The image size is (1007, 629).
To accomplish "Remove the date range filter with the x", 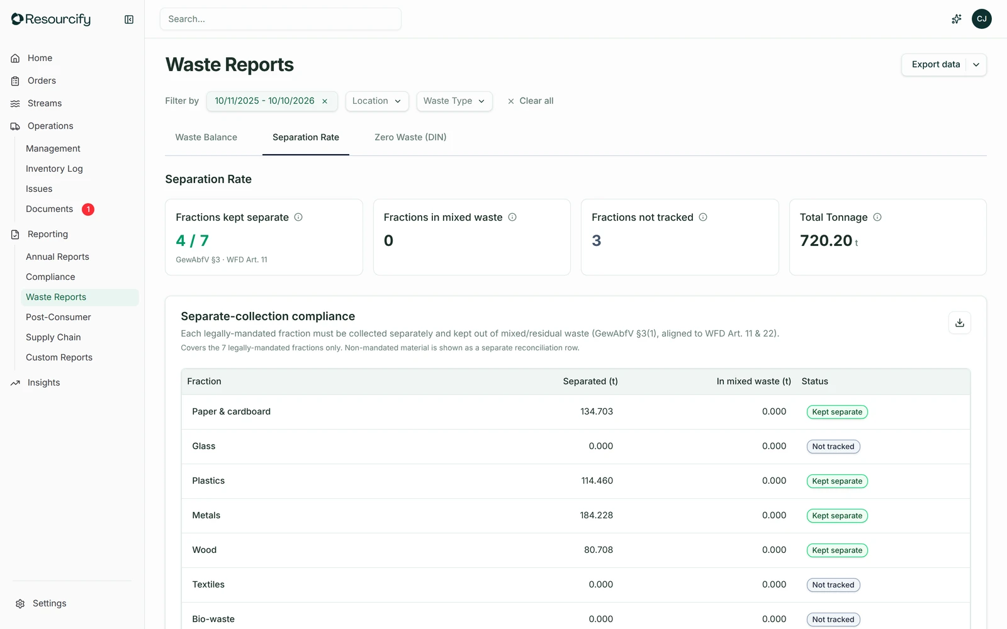I will pos(325,101).
